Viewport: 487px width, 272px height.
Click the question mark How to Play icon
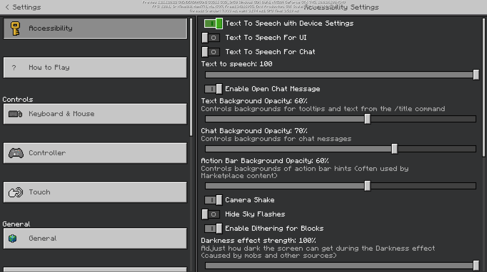14,68
